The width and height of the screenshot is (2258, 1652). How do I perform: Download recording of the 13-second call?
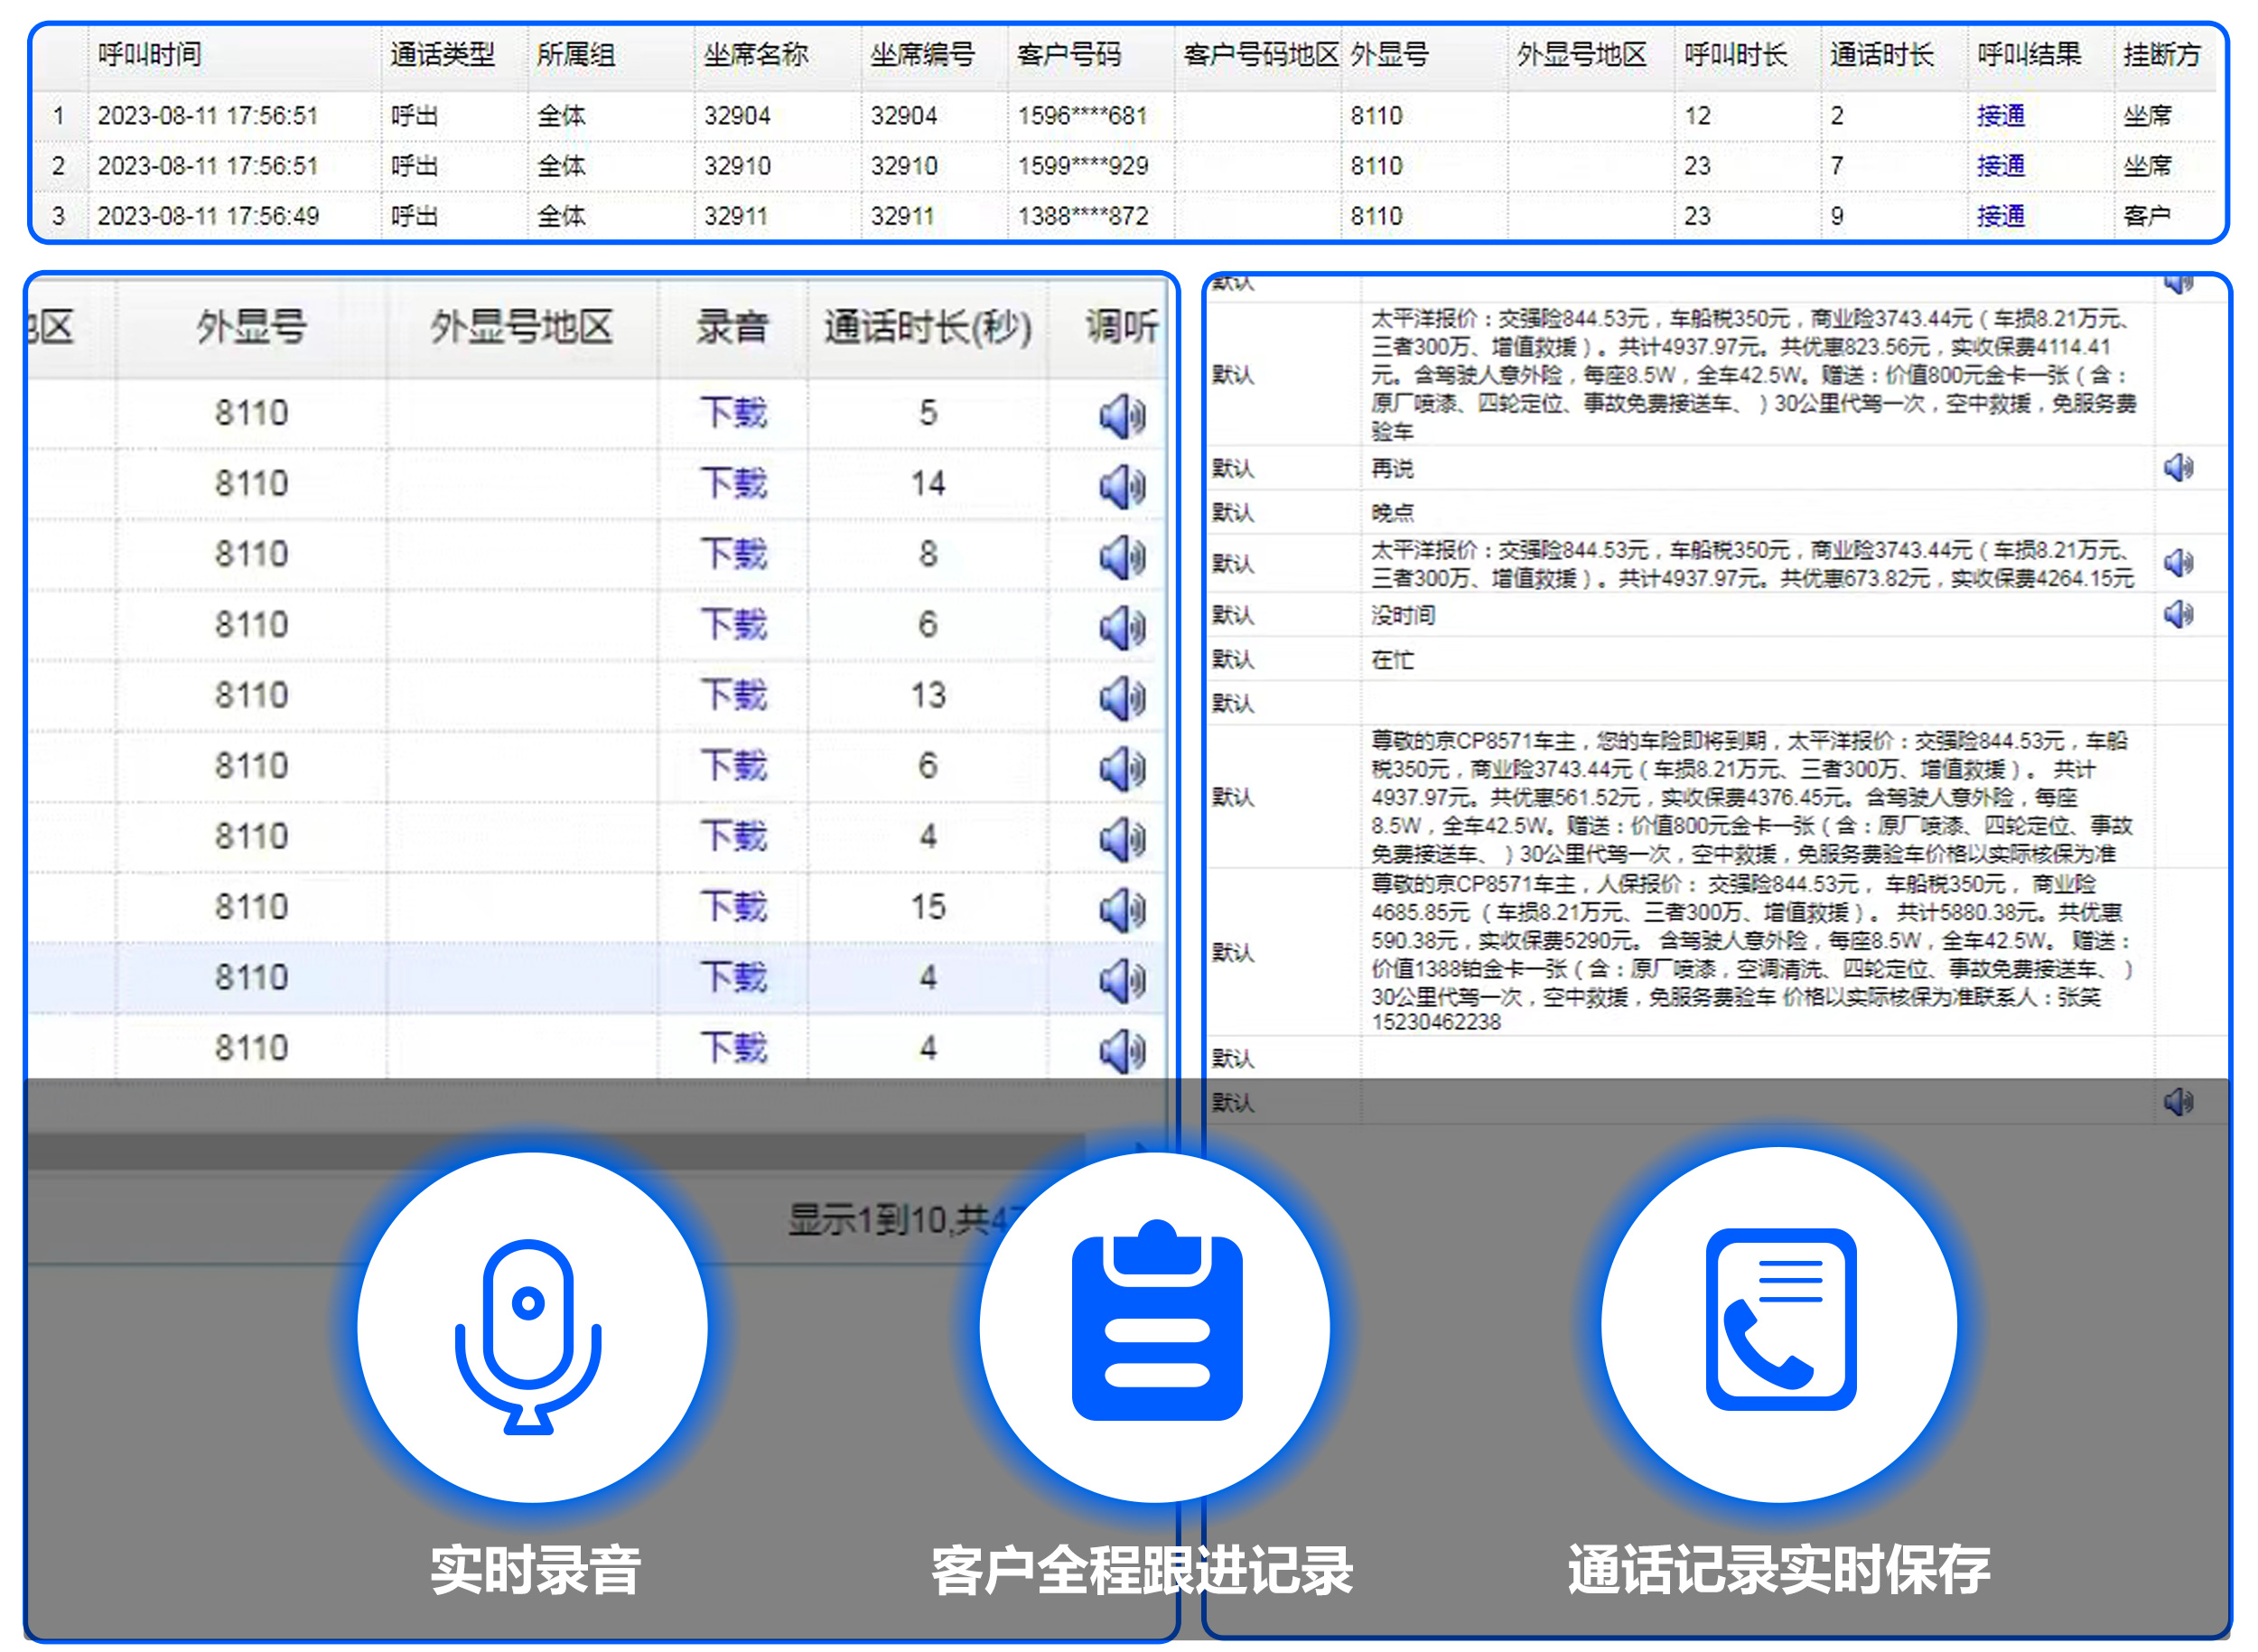[x=733, y=695]
